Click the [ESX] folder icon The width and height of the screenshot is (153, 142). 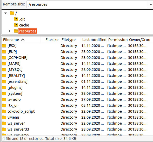4,46
